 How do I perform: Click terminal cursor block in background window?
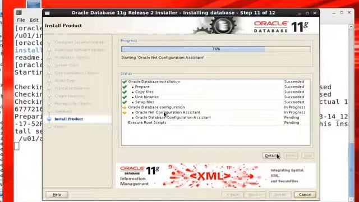pos(17,146)
